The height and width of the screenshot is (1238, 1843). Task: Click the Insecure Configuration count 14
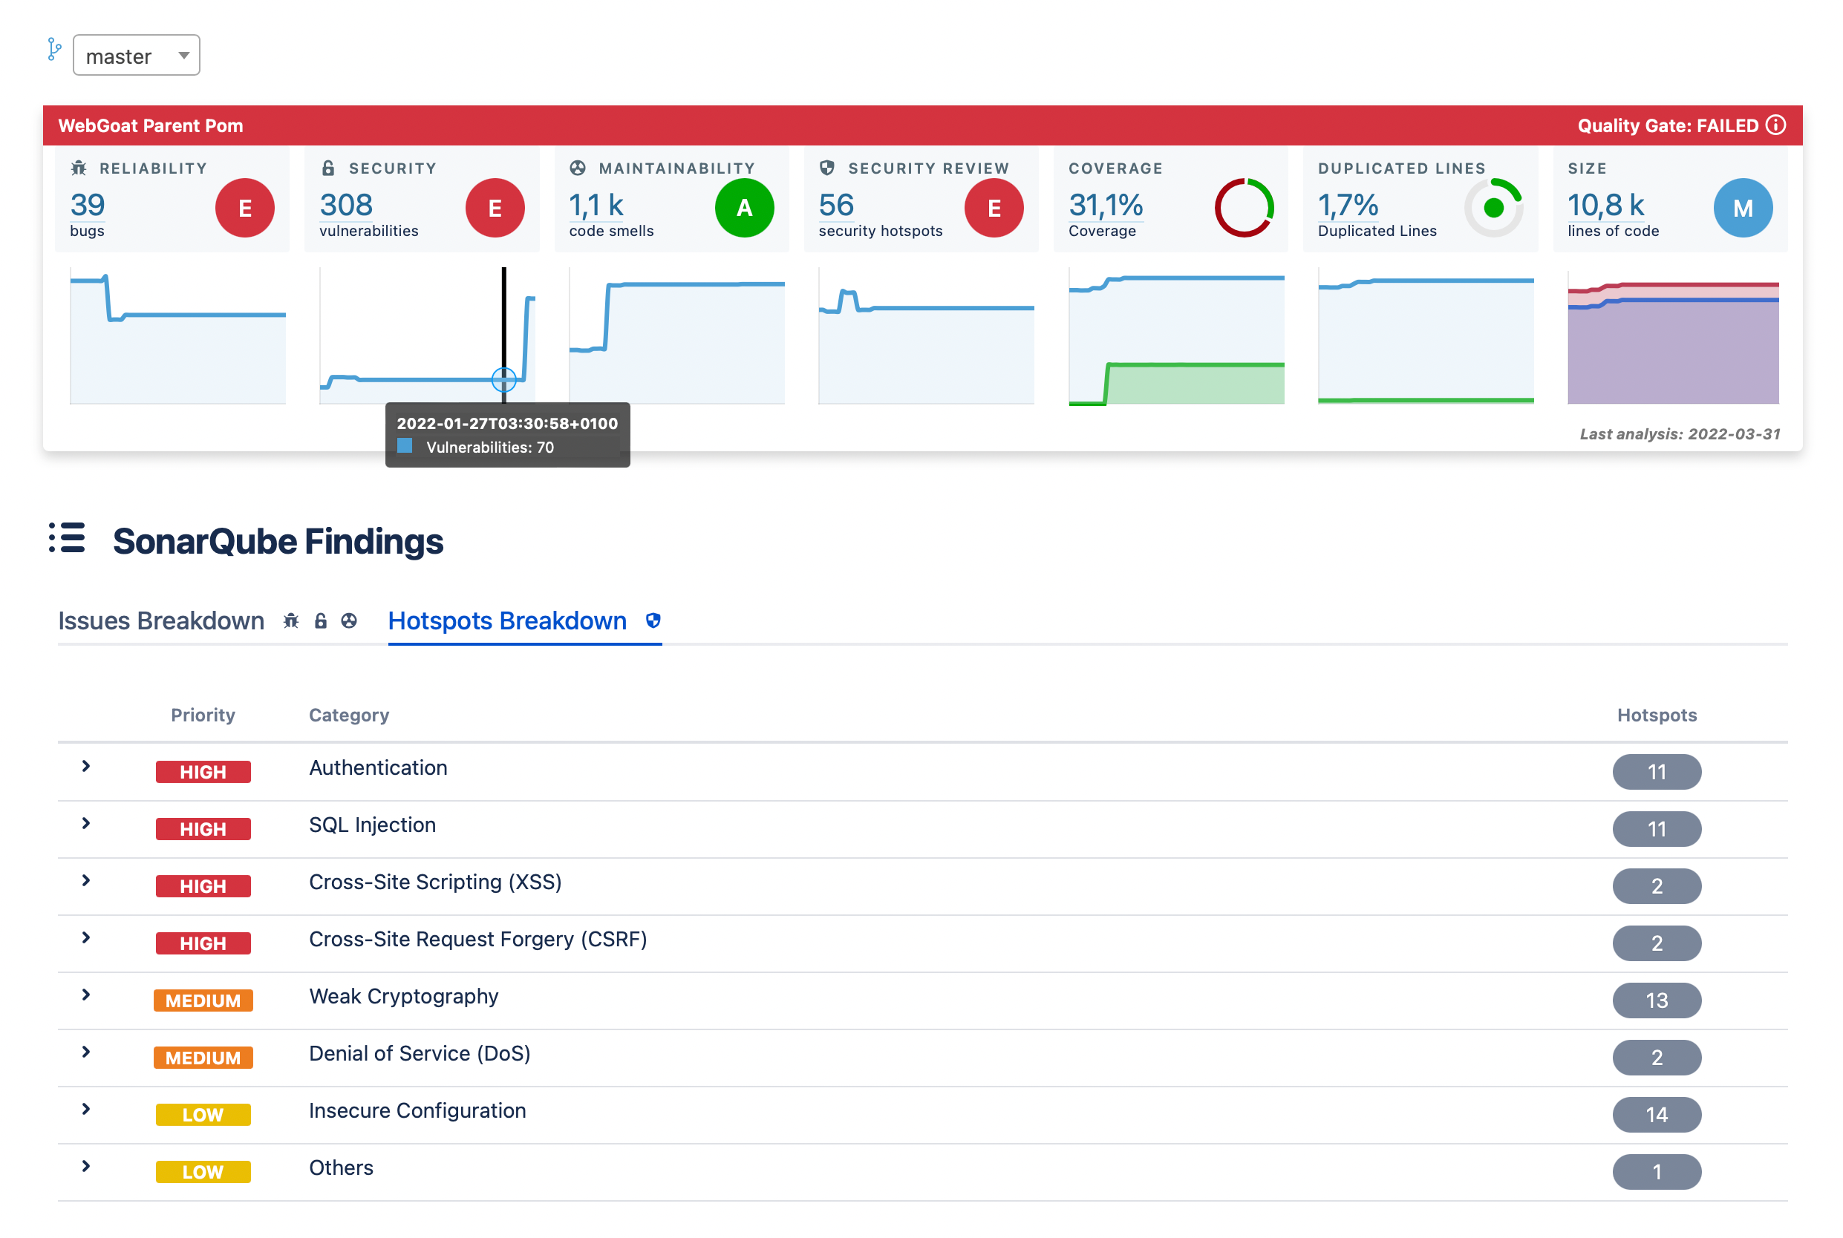(1657, 1115)
